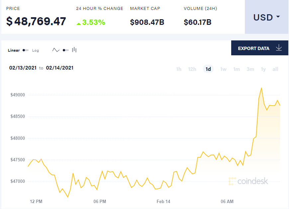This screenshot has height=209, width=289.
Task: Select the 1h time range
Action: coord(179,69)
